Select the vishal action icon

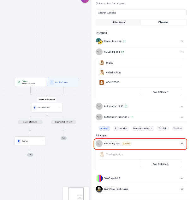(102, 72)
